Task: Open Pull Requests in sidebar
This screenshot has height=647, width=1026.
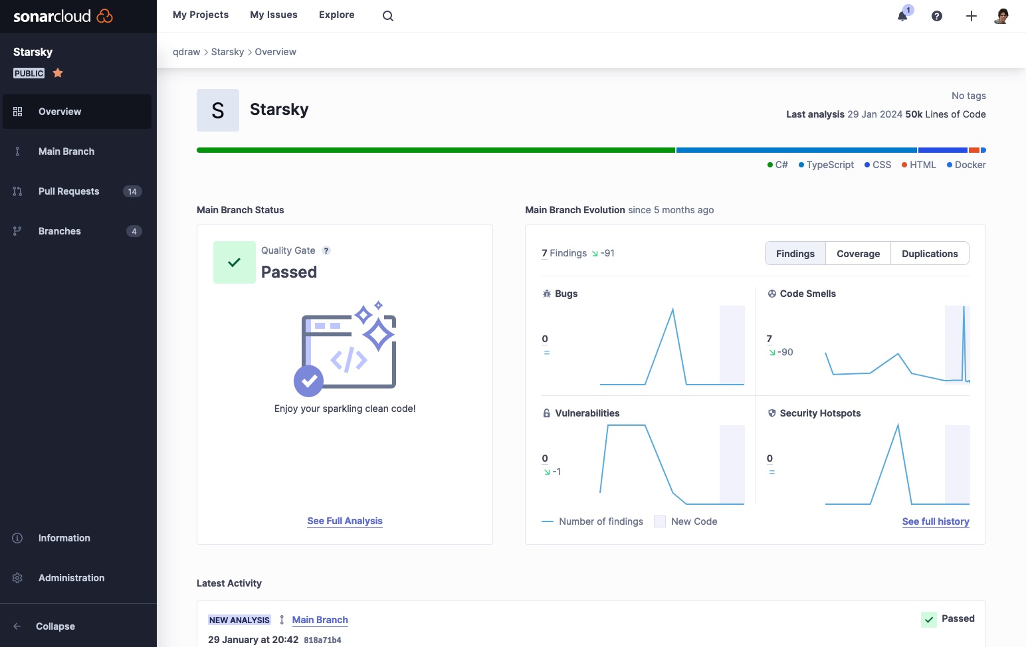Action: point(77,191)
